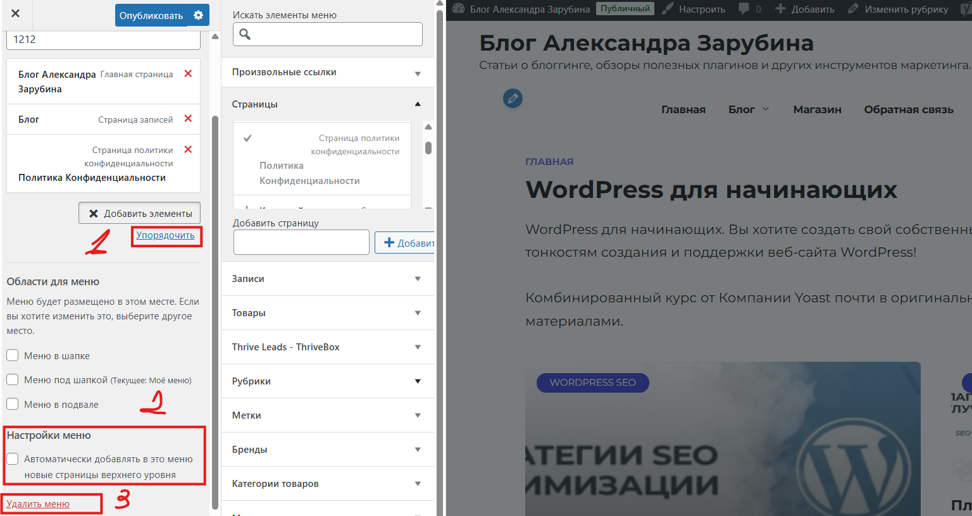This screenshot has width=972, height=516.
Task: Expand the Произвольные ссылки section
Action: [x=328, y=72]
